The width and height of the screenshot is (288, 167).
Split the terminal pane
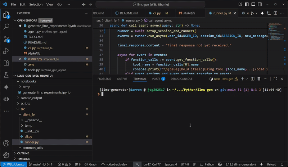[x=252, y=78]
